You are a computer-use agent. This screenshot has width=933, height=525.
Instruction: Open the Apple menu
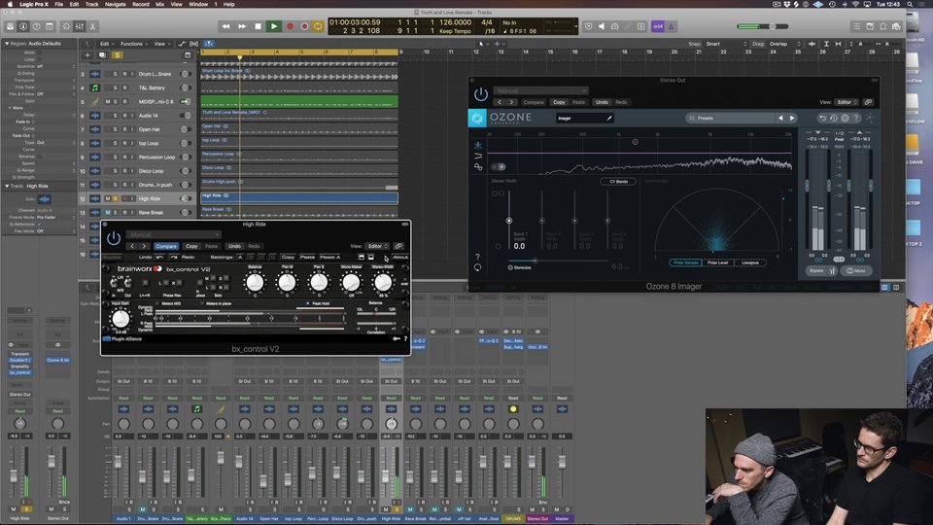tap(10, 4)
